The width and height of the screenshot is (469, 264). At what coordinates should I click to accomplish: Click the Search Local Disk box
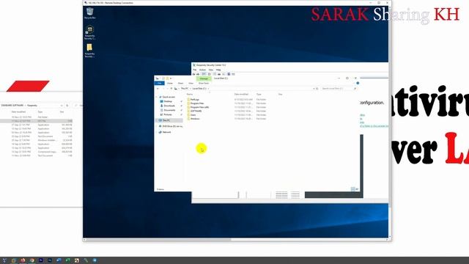[339, 89]
